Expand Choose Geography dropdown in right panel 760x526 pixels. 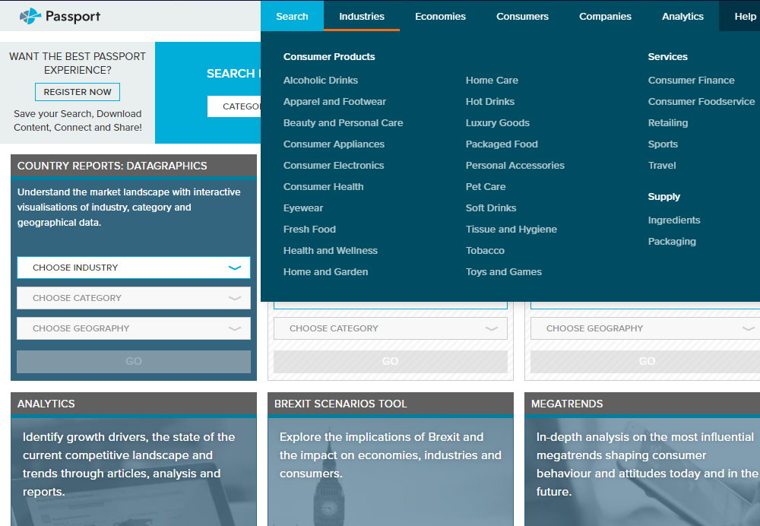point(645,328)
